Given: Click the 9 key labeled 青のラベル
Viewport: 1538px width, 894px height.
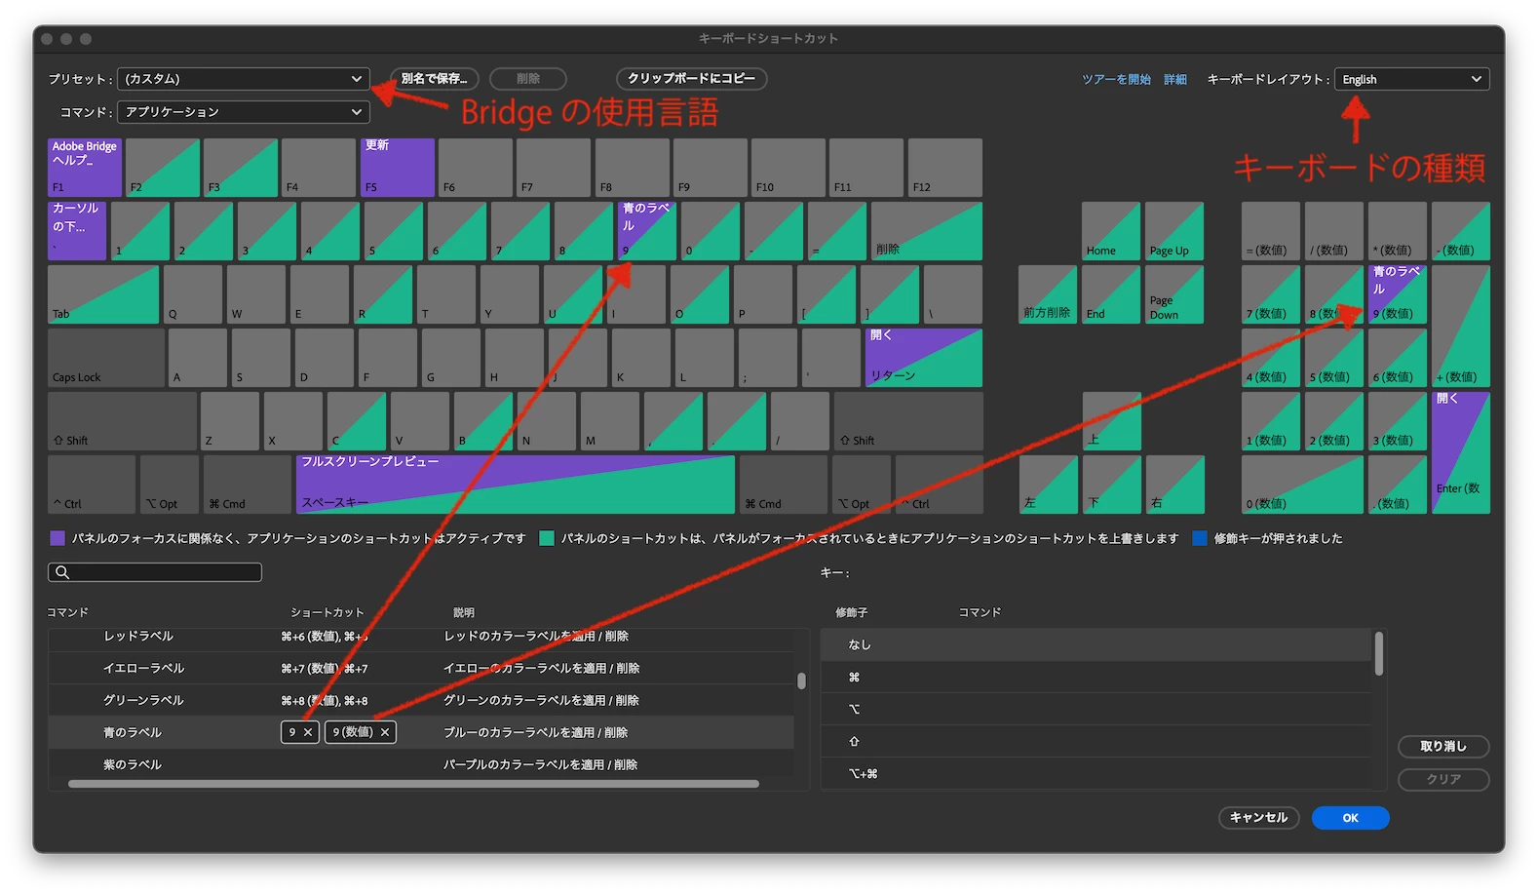Looking at the screenshot, I should point(647,231).
